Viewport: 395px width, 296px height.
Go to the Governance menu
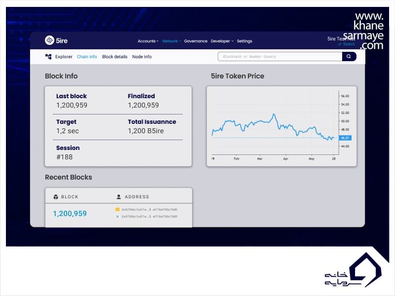196,41
